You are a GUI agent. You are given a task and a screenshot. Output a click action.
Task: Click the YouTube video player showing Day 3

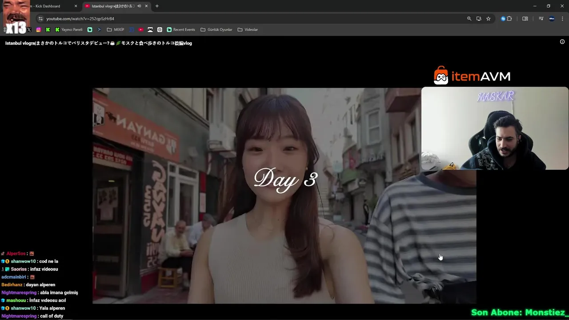click(x=284, y=196)
